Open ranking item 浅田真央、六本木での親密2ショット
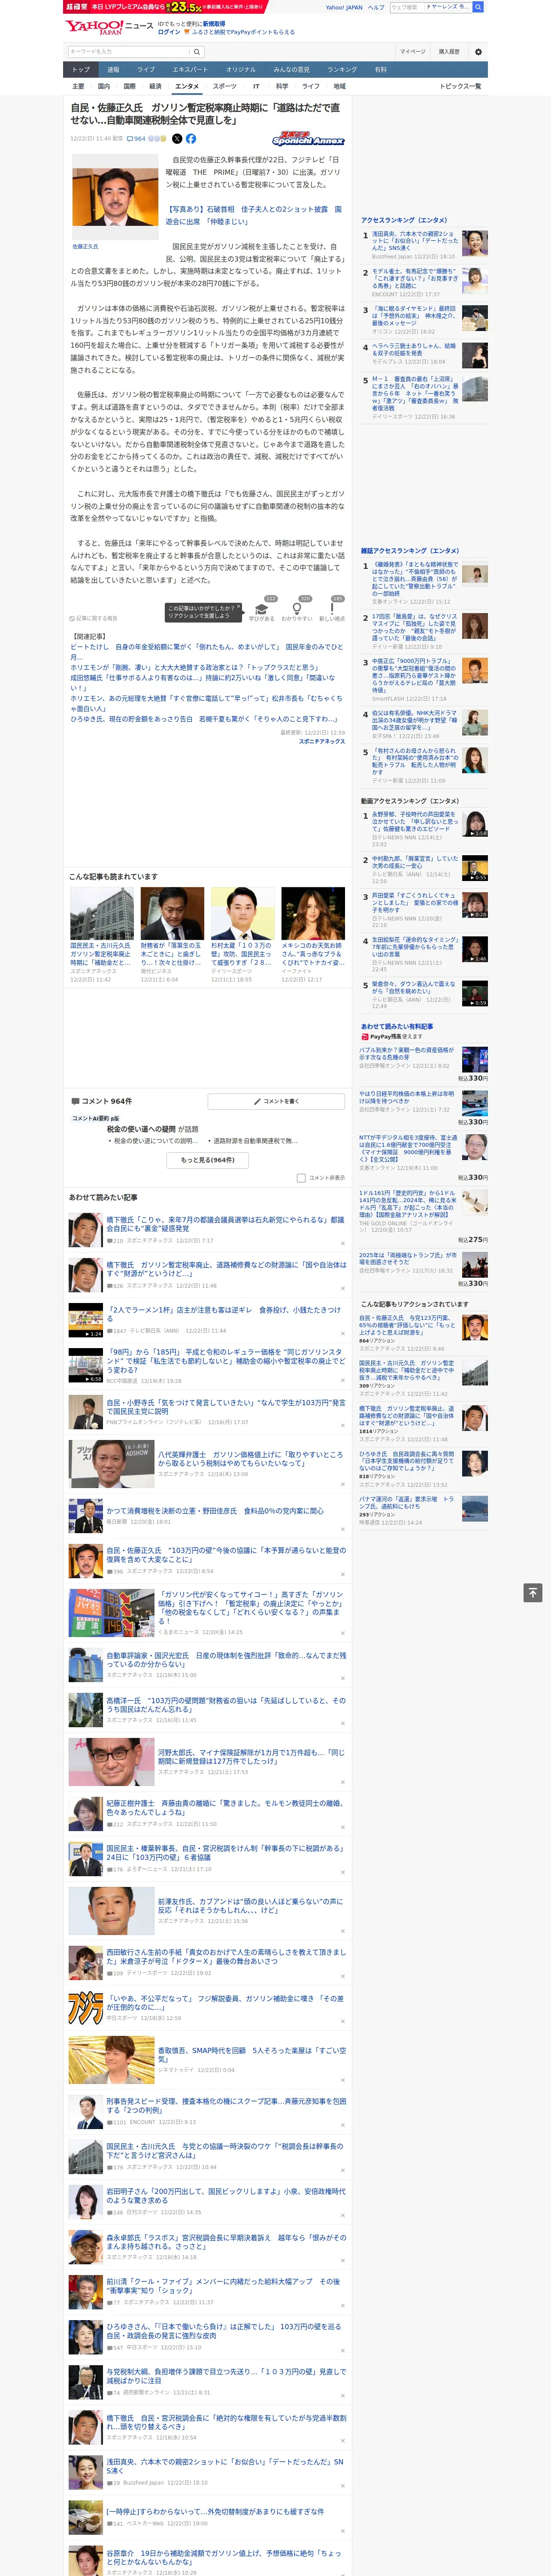Viewport: 551px width, 2576px height. pos(424,245)
